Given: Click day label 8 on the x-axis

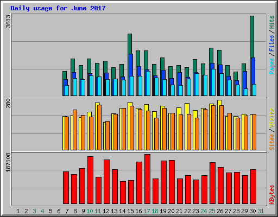Looking at the screenshot, I should [x=75, y=211].
